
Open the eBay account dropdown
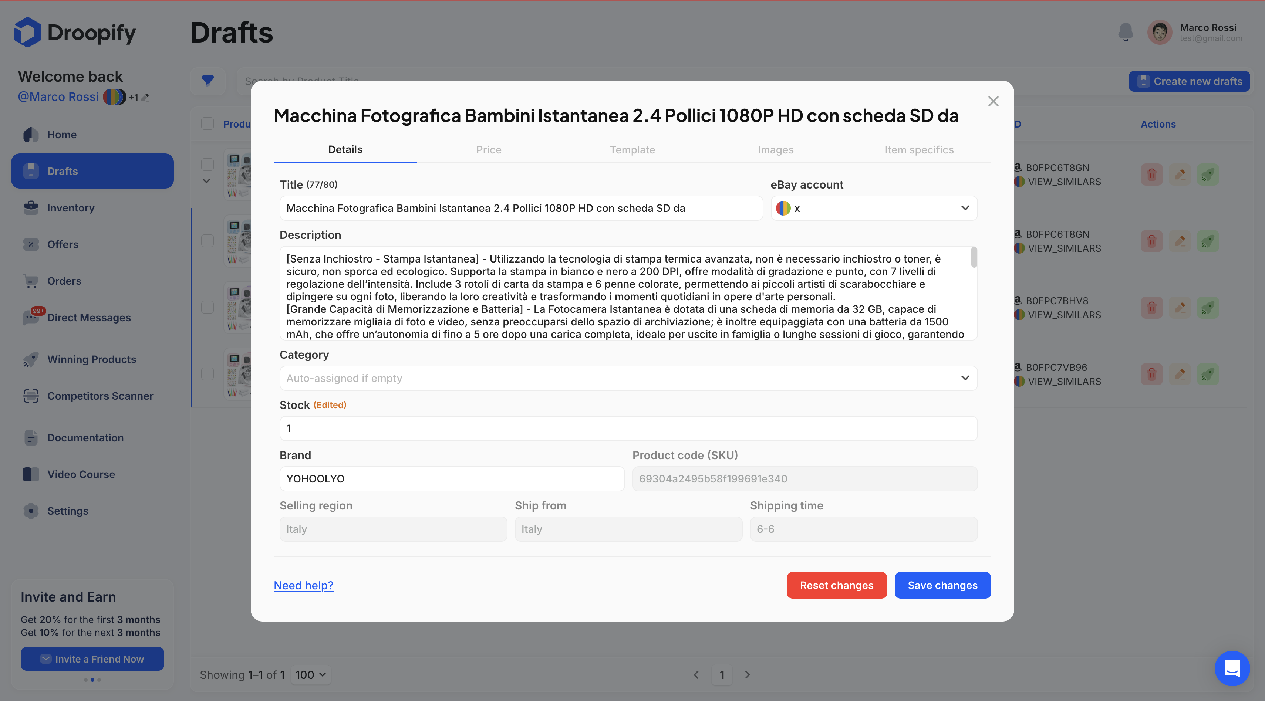coord(873,208)
